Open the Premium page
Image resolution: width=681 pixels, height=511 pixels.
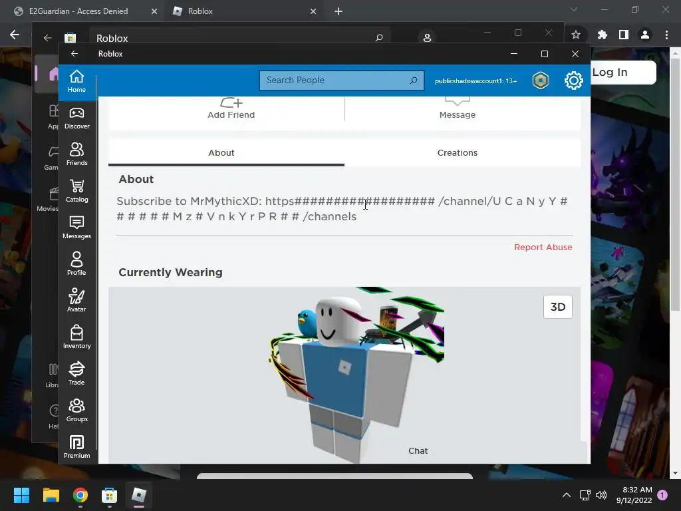[x=76, y=446]
